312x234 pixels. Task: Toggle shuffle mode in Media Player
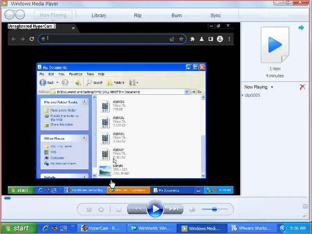tap(89, 209)
